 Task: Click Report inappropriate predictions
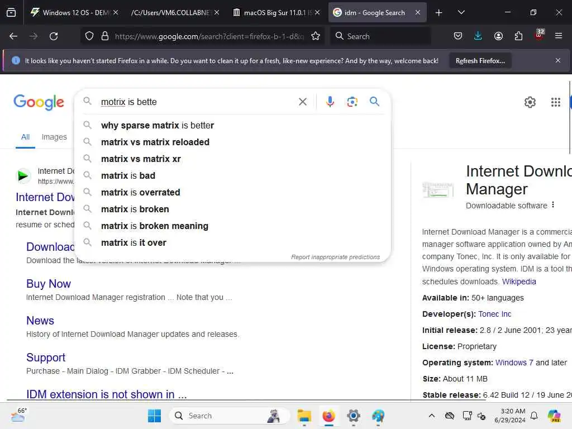point(335,257)
